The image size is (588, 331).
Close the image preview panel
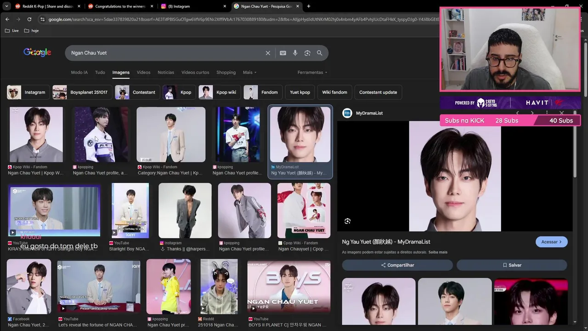[561, 113]
